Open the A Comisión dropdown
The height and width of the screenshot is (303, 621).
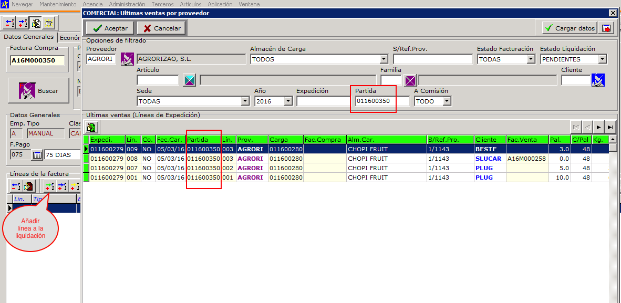447,101
